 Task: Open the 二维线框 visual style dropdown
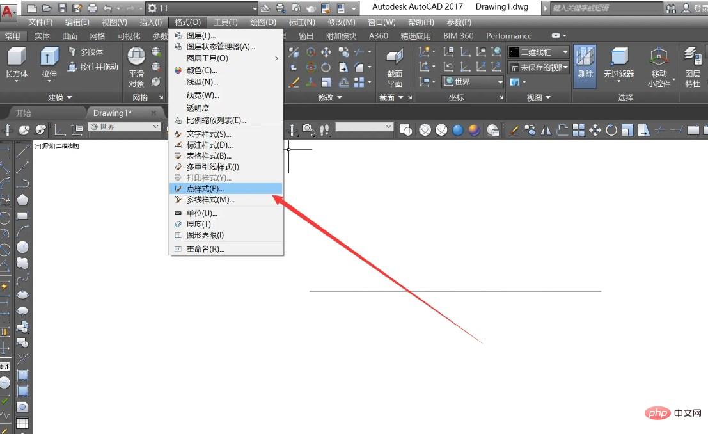tap(539, 52)
